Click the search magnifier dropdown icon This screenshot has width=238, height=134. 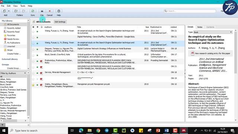(166, 11)
